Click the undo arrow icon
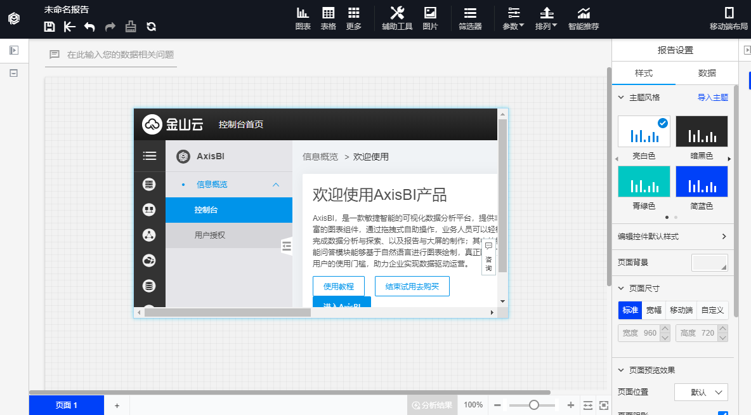751x415 pixels. coord(89,27)
